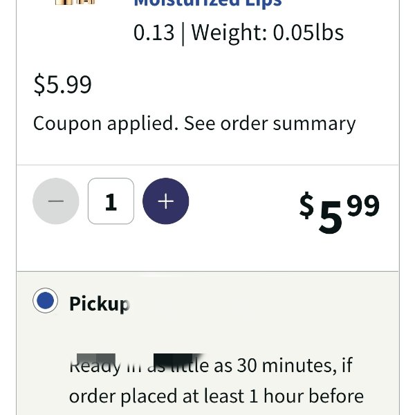Click the Weight: 0.05lbs detail
The width and height of the screenshot is (415, 415).
pyautogui.click(x=267, y=33)
